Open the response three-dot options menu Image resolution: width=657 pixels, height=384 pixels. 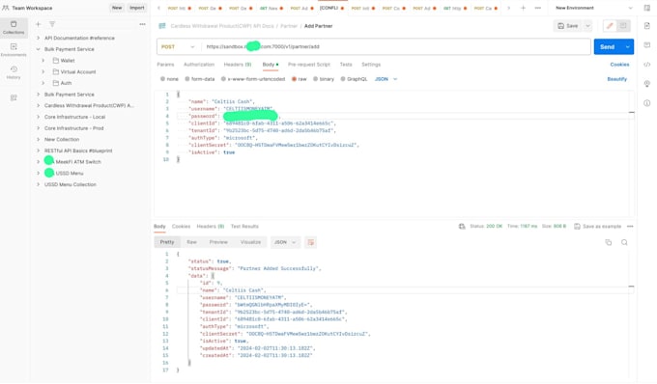coord(630,227)
